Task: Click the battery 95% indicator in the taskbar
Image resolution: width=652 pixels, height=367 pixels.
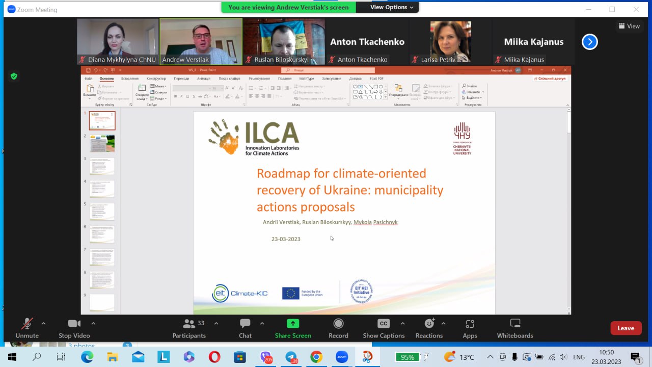Action: (x=407, y=357)
